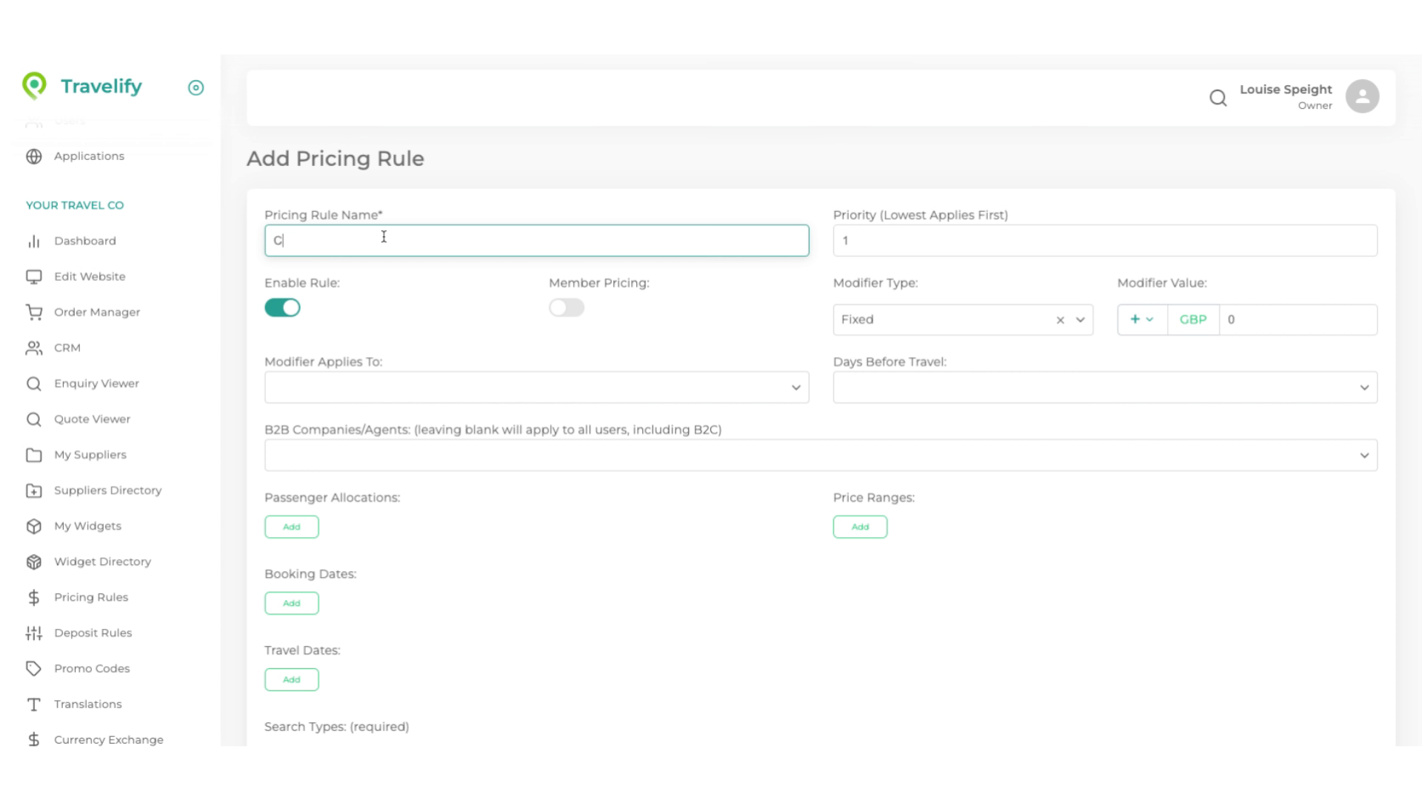Click the Order Manager cart icon
The image size is (1422, 800).
34,312
